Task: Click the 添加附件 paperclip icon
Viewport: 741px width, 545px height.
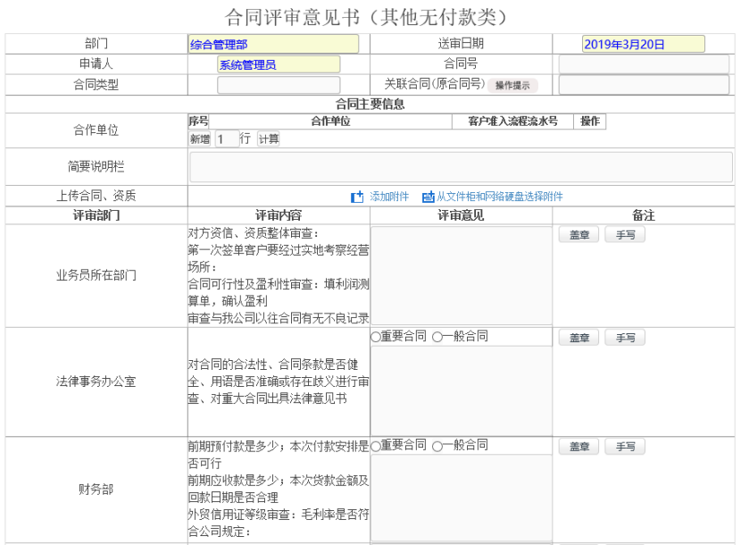Action: click(x=357, y=197)
